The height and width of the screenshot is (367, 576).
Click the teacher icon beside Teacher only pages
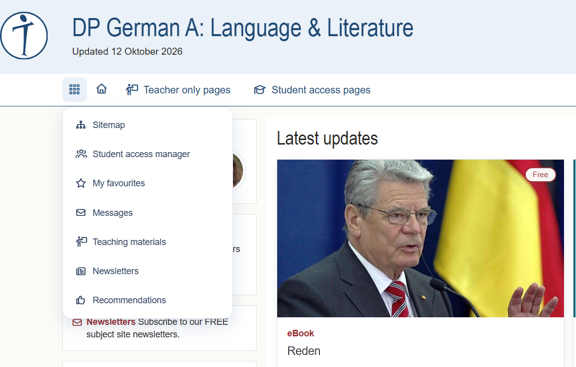(x=132, y=90)
